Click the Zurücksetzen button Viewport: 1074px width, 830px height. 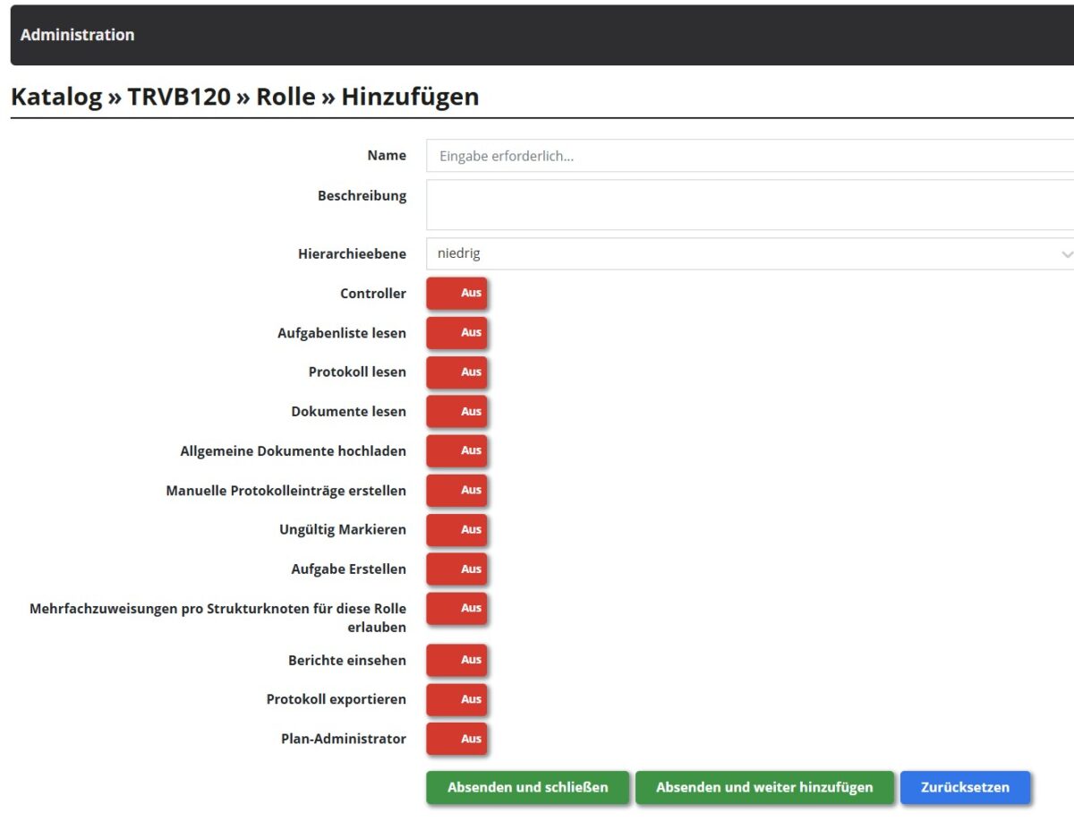(x=965, y=788)
